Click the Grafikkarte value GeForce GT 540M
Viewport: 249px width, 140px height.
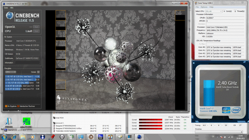click(x=27, y=58)
